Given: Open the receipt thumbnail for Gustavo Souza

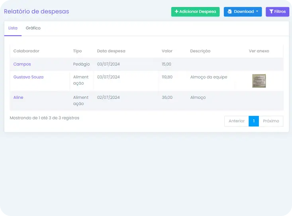Looking at the screenshot, I should [x=259, y=81].
